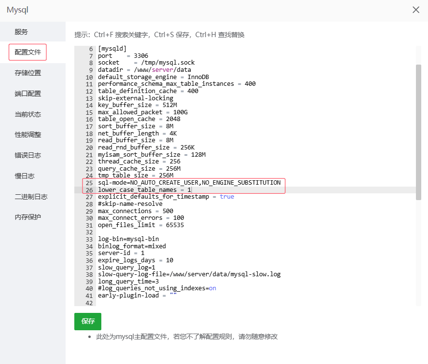The height and width of the screenshot is (364, 428).
Task: Click the performance_schema_max_table_instances line
Action: pyautogui.click(x=177, y=84)
